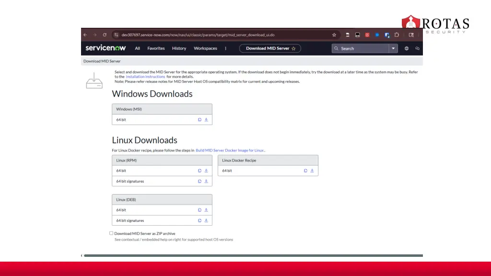Open the installation instructions link
This screenshot has height=276, width=491.
point(145,77)
